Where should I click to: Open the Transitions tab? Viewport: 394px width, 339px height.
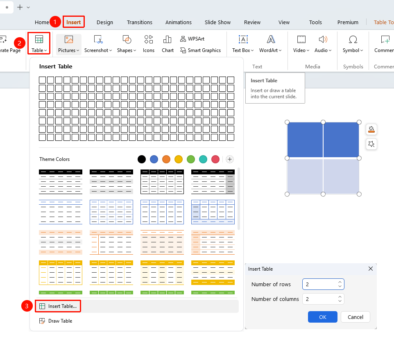click(x=140, y=23)
